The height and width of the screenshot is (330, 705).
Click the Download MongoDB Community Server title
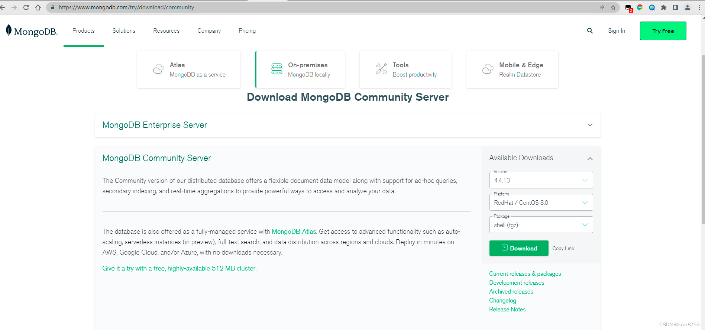(347, 97)
